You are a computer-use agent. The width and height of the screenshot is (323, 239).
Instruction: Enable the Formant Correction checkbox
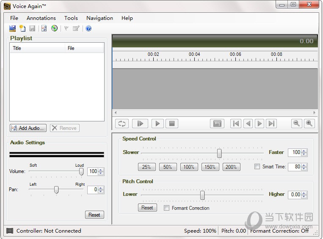pos(166,208)
